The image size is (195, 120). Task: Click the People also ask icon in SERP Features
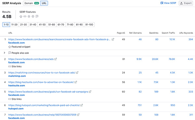point(37,16)
